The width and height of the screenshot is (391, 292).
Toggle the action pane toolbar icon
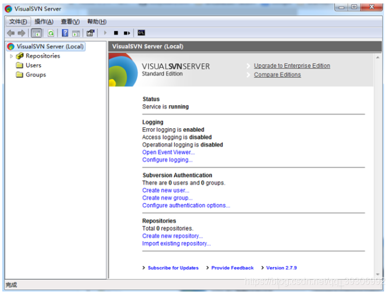pos(76,33)
